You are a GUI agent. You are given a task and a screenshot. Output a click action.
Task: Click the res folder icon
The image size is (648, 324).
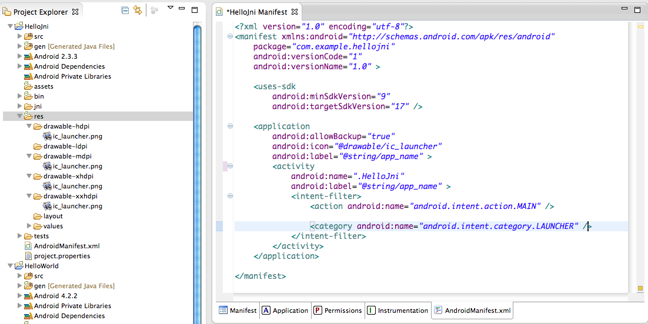(28, 116)
